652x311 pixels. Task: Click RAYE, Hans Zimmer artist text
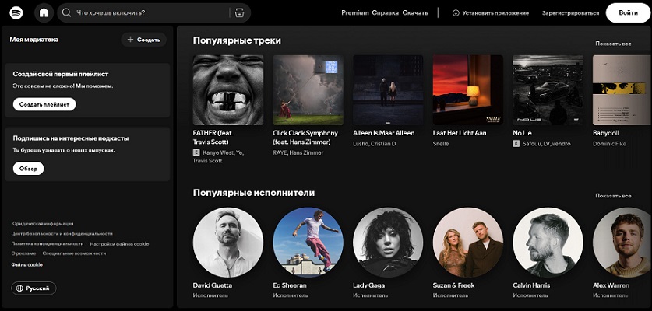point(298,153)
